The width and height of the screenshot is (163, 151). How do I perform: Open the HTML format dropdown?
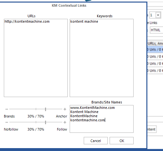click(156, 30)
